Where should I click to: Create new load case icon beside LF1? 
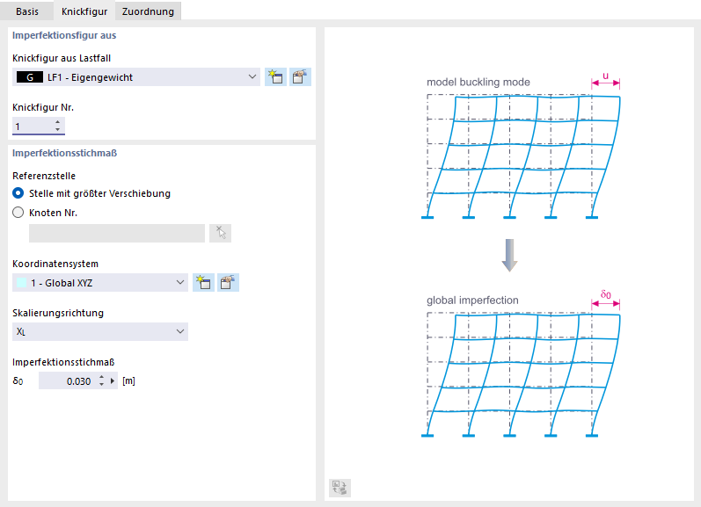pos(275,77)
